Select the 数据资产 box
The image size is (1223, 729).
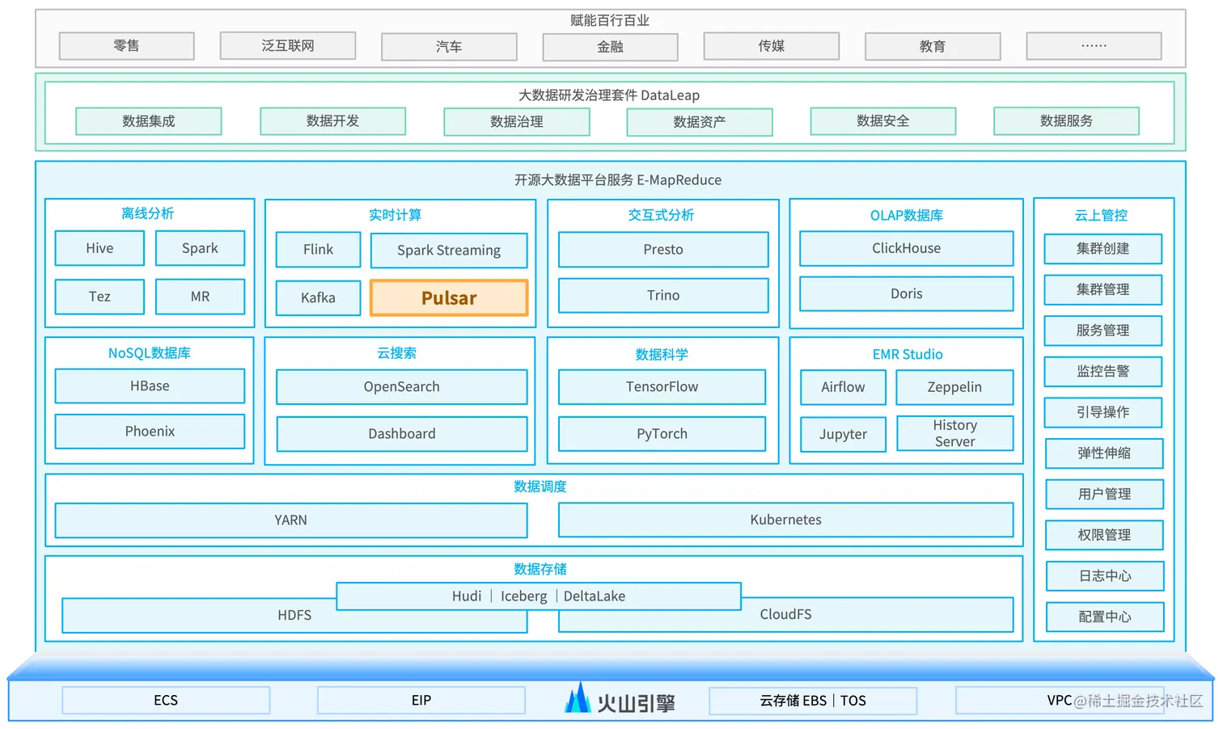pos(700,122)
